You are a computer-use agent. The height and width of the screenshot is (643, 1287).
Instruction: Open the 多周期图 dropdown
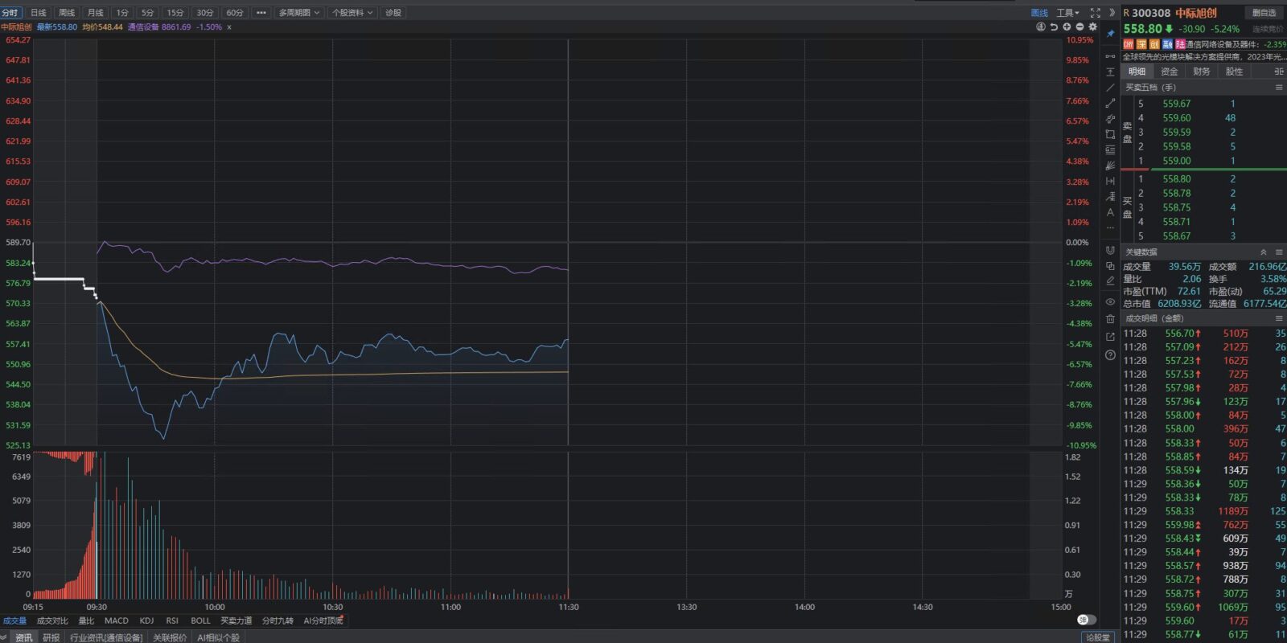click(299, 13)
